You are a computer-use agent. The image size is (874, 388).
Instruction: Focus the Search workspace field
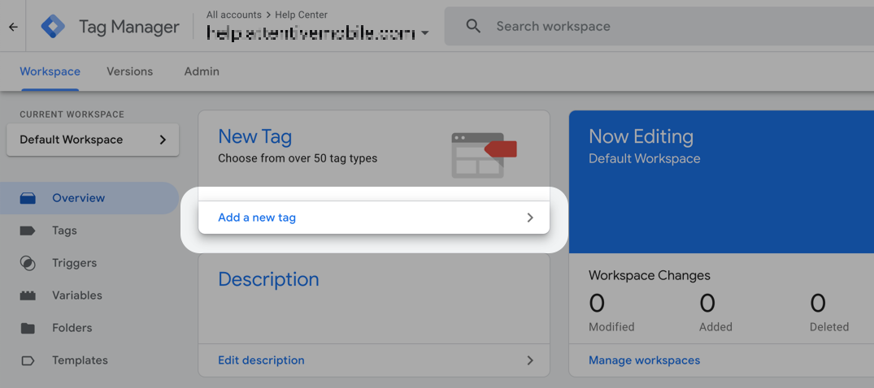pyautogui.click(x=659, y=26)
